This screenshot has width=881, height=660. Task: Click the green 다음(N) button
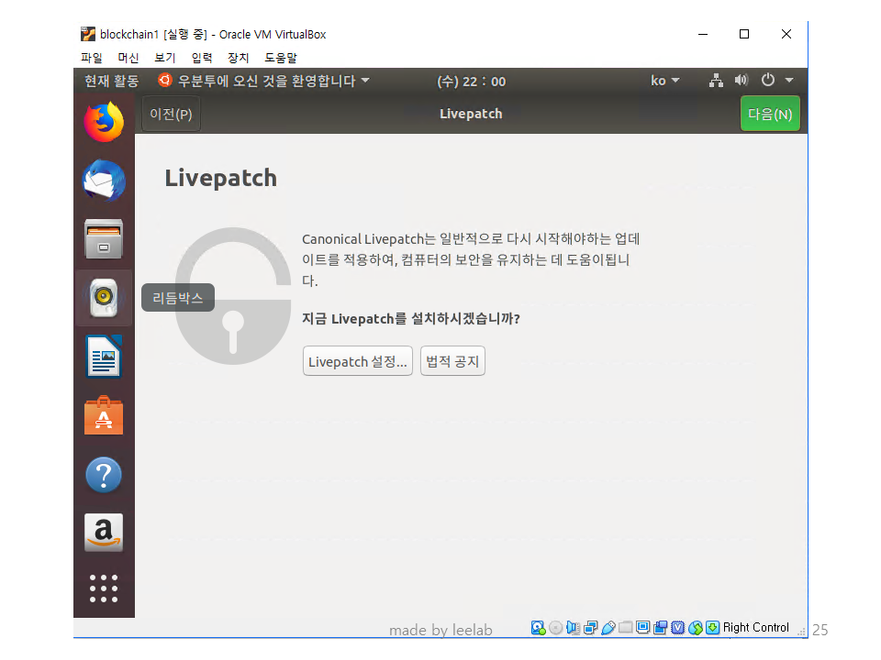[x=770, y=114]
